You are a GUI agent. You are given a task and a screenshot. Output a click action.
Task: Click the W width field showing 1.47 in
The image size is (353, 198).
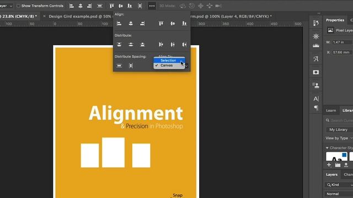point(343,42)
